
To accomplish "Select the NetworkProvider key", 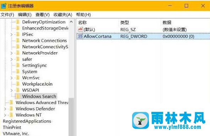I will pos(40,53).
